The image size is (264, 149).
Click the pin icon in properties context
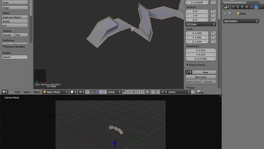(226, 14)
